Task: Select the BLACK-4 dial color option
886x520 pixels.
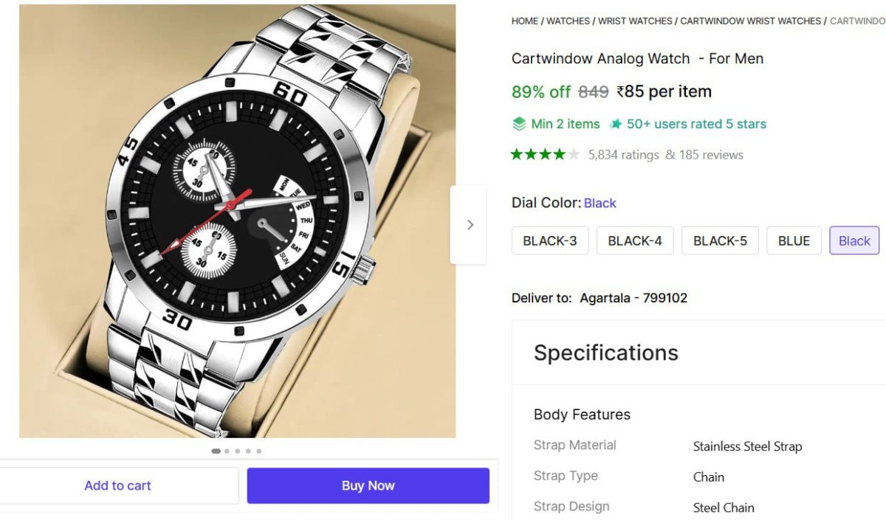Action: tap(635, 240)
